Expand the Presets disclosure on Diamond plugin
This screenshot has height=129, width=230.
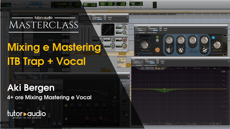pos(138,40)
